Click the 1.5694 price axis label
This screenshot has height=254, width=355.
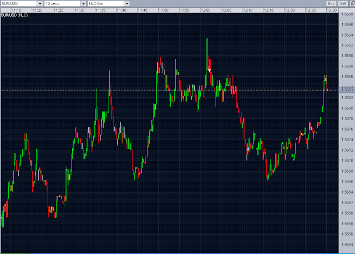[x=347, y=35]
